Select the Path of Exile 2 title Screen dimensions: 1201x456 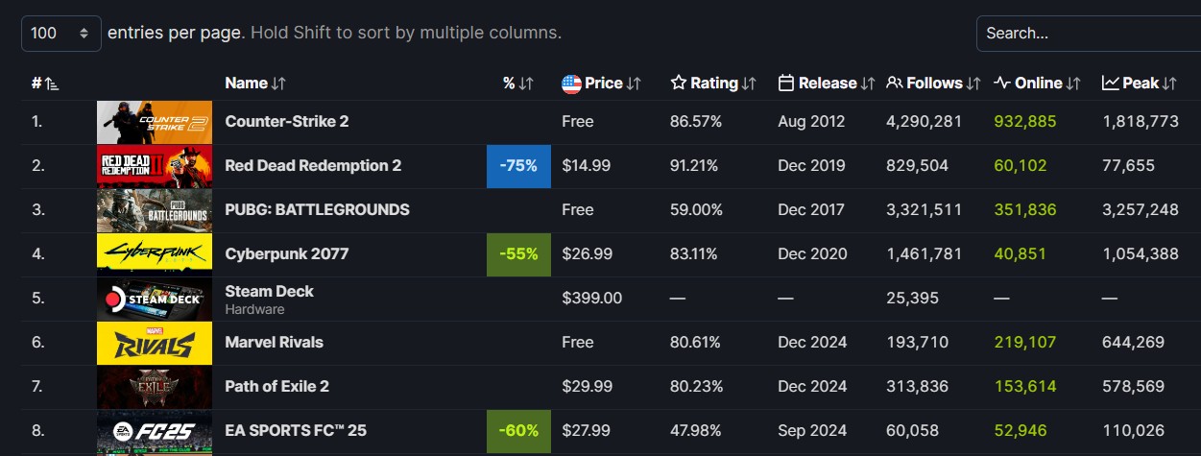pyautogui.click(x=276, y=387)
